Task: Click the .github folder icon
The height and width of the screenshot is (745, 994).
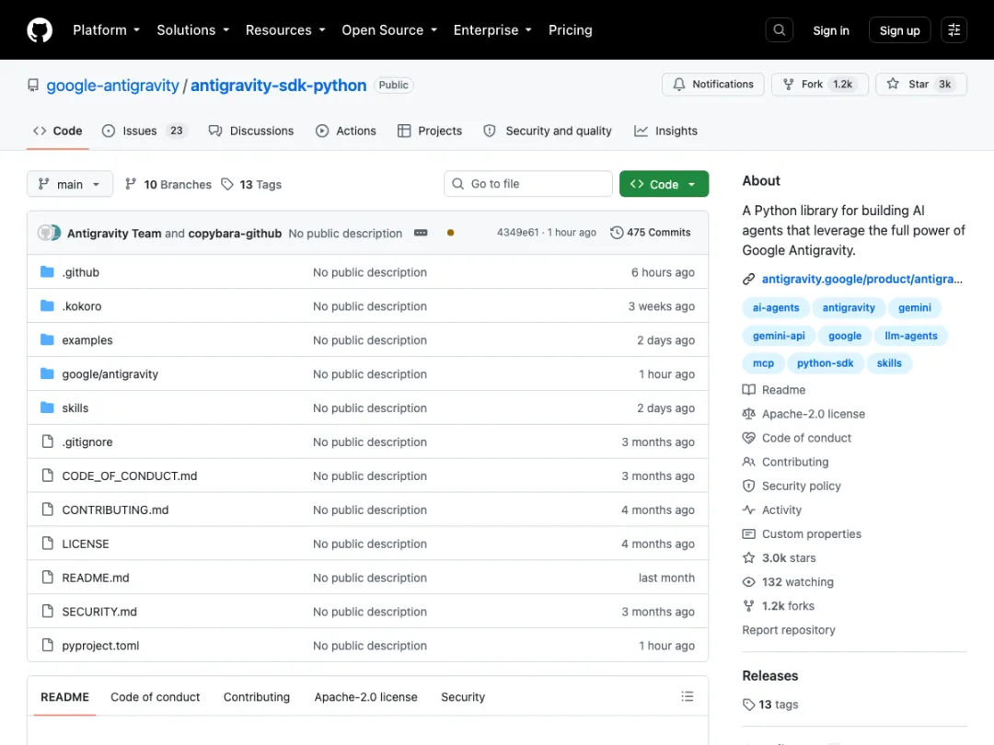Action: coord(47,271)
